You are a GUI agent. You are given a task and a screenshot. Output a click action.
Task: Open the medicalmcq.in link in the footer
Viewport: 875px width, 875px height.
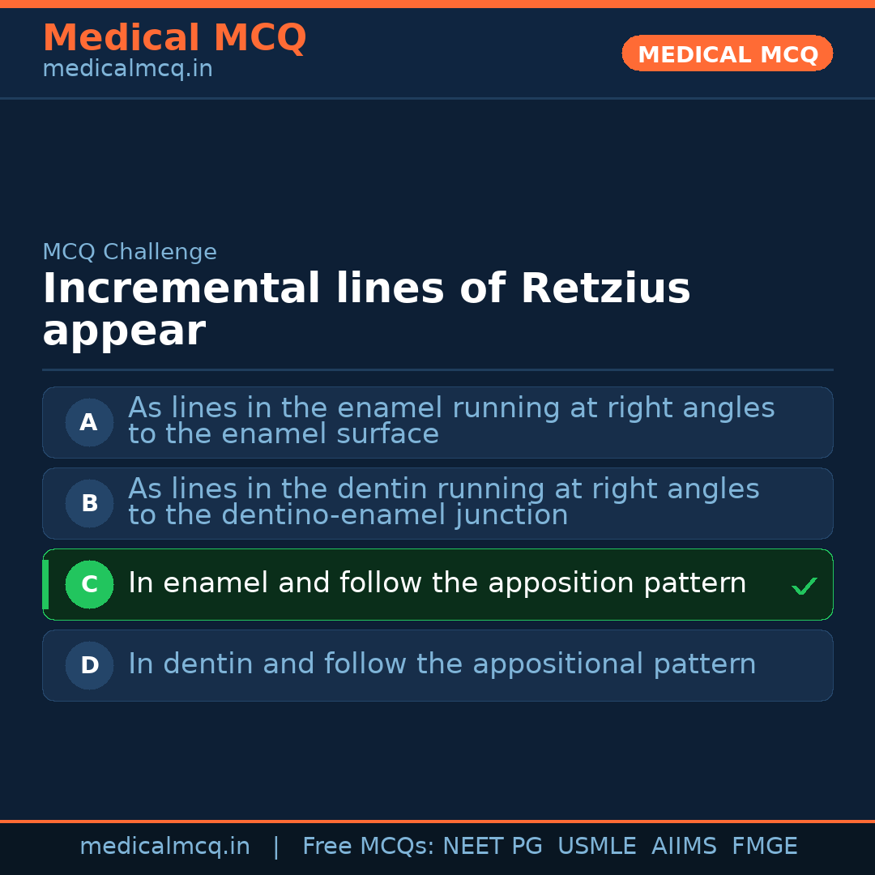pos(164,847)
